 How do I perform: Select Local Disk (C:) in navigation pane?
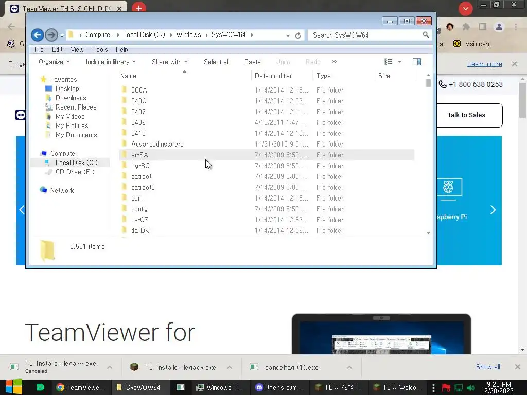(x=76, y=163)
